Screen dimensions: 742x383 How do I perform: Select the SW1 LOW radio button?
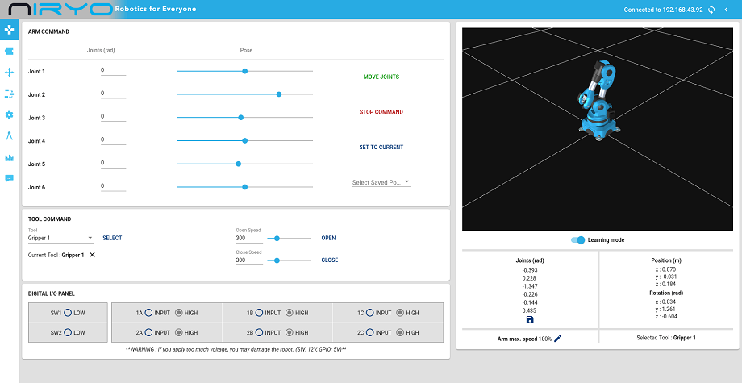coord(68,313)
